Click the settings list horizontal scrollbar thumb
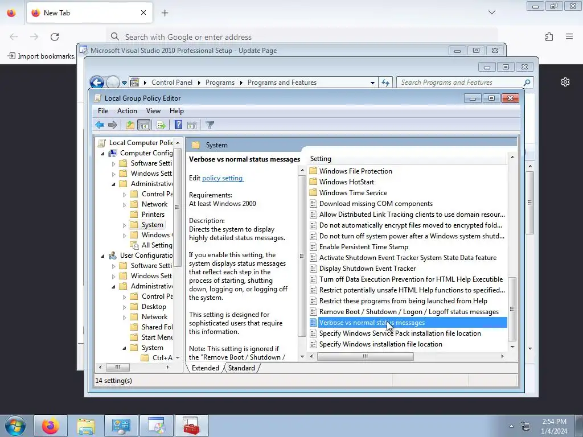Screen dimensions: 583x437 point(365,356)
